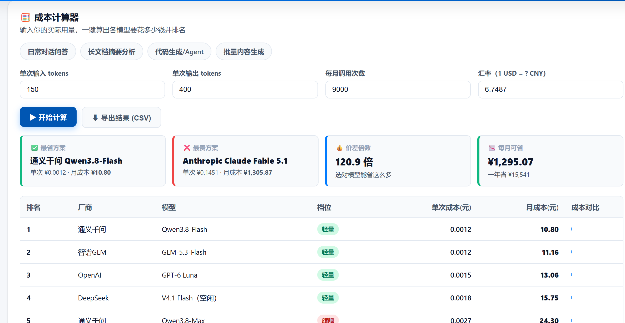Screen dimensions: 625x323
Task: Click the 智谱GLM vendor cell
Action: click(x=92, y=252)
